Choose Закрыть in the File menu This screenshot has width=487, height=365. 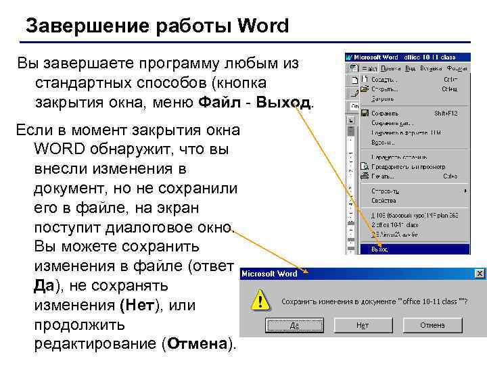tap(415, 99)
